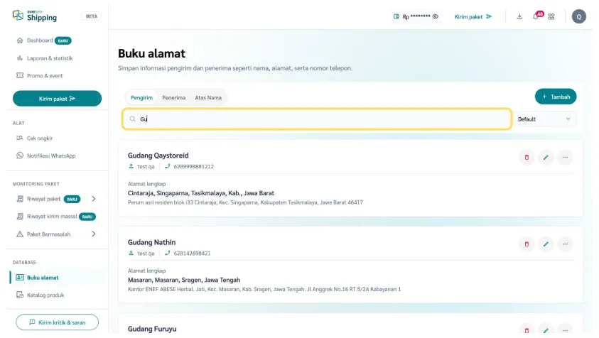Click the Tambah button
This screenshot has height=338, width=599.
555,97
